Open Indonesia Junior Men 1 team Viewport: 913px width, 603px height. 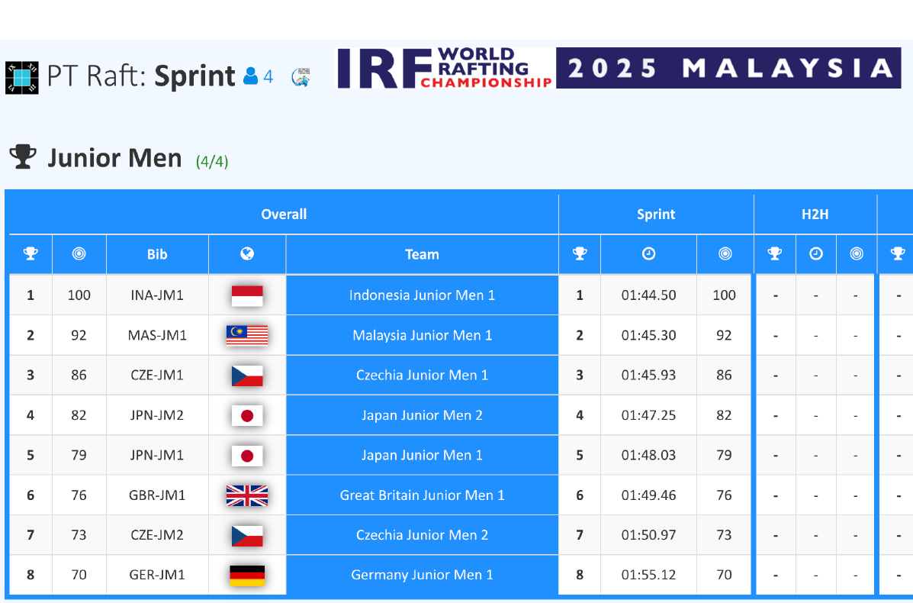422,295
